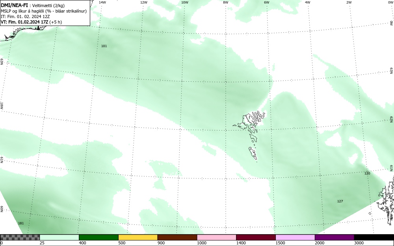
Task: Click the legend value 3000
Action: [359, 243]
